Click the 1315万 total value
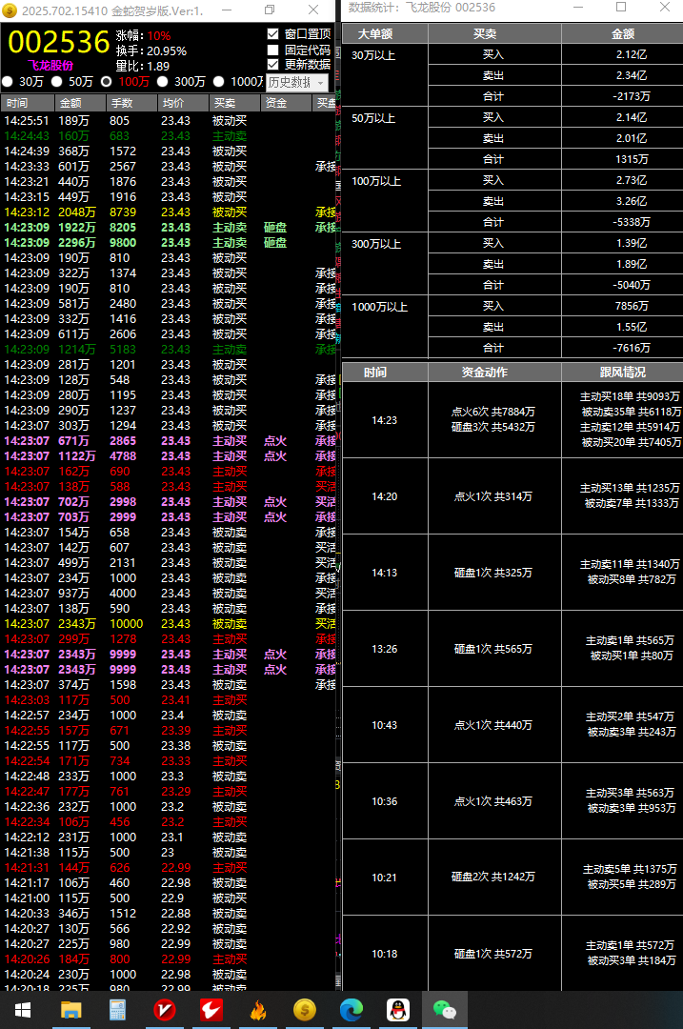 coord(632,159)
